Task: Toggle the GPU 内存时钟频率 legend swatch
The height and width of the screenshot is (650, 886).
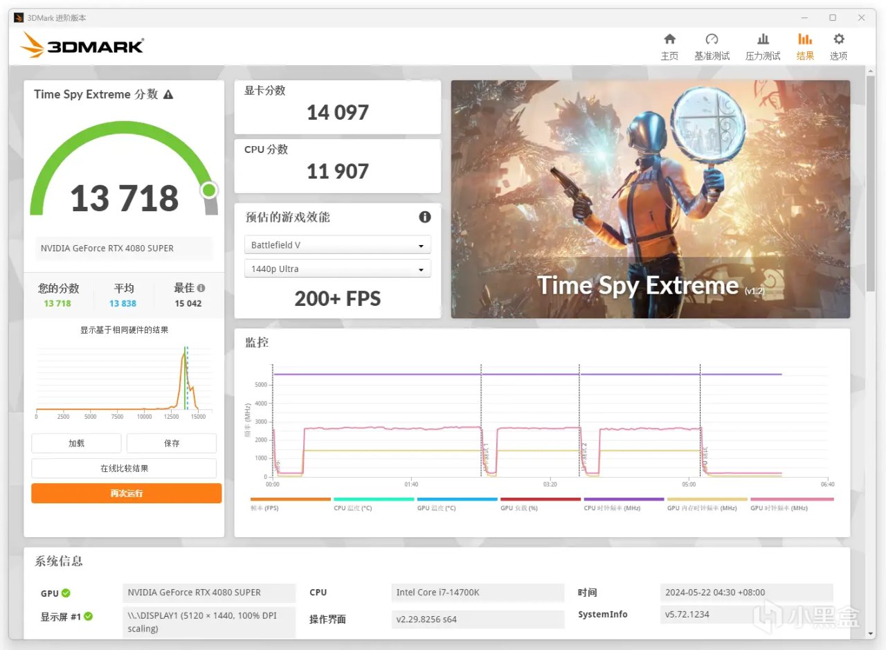Action: (x=707, y=499)
